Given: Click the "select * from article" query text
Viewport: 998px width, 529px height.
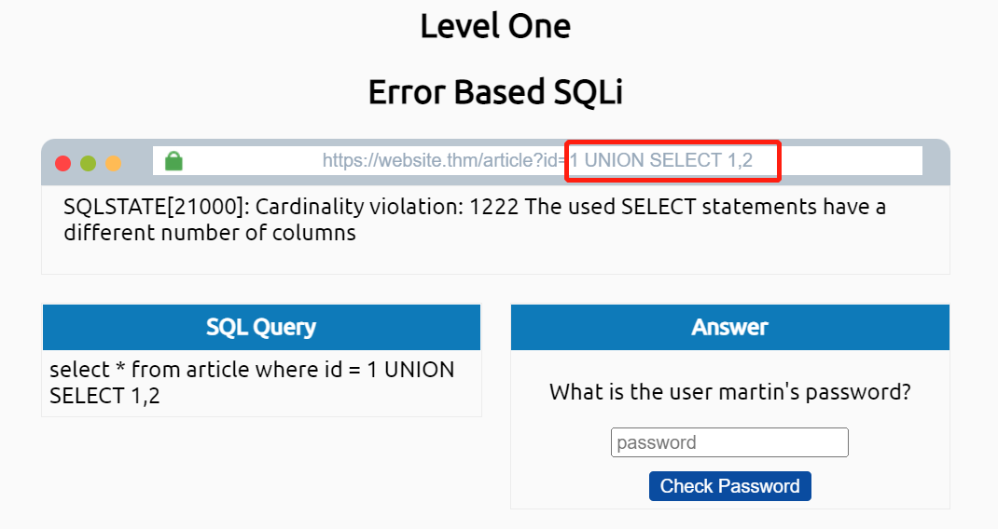Looking at the screenshot, I should pyautogui.click(x=205, y=370).
